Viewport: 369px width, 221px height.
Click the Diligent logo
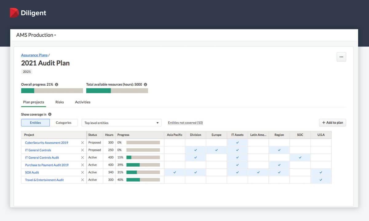point(28,13)
